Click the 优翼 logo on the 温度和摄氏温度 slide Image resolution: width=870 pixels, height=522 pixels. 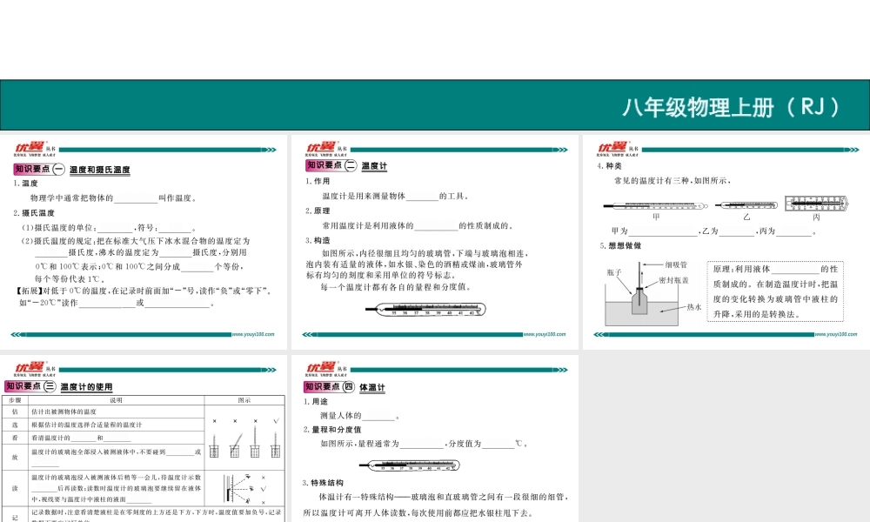[28, 146]
